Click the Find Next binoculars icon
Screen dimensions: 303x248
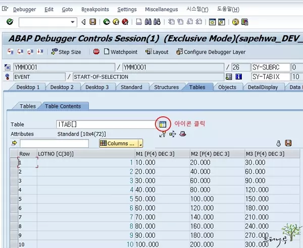(157, 22)
